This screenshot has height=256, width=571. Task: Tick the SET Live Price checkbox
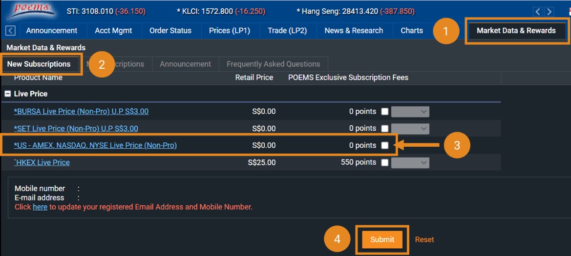(x=384, y=129)
